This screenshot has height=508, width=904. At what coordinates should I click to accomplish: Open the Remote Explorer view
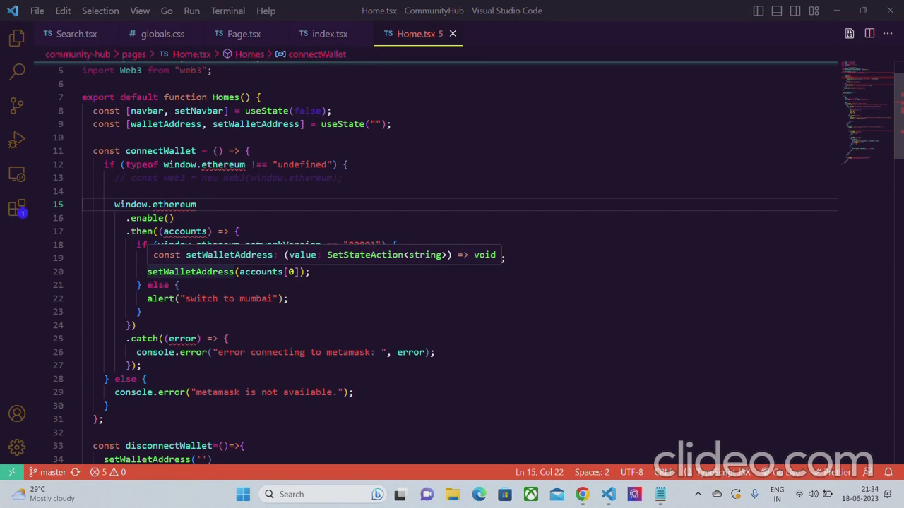17,174
